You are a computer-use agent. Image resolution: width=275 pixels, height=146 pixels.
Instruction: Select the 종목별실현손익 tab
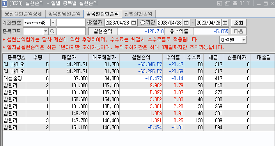103,14
